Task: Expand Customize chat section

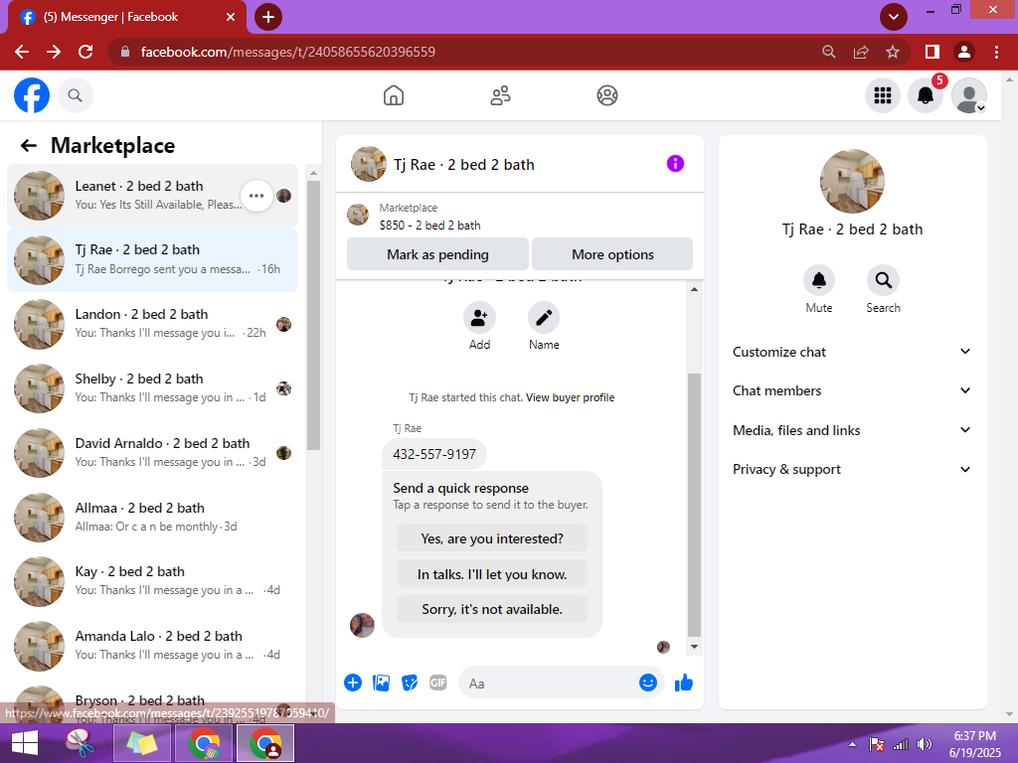Action: (x=852, y=352)
